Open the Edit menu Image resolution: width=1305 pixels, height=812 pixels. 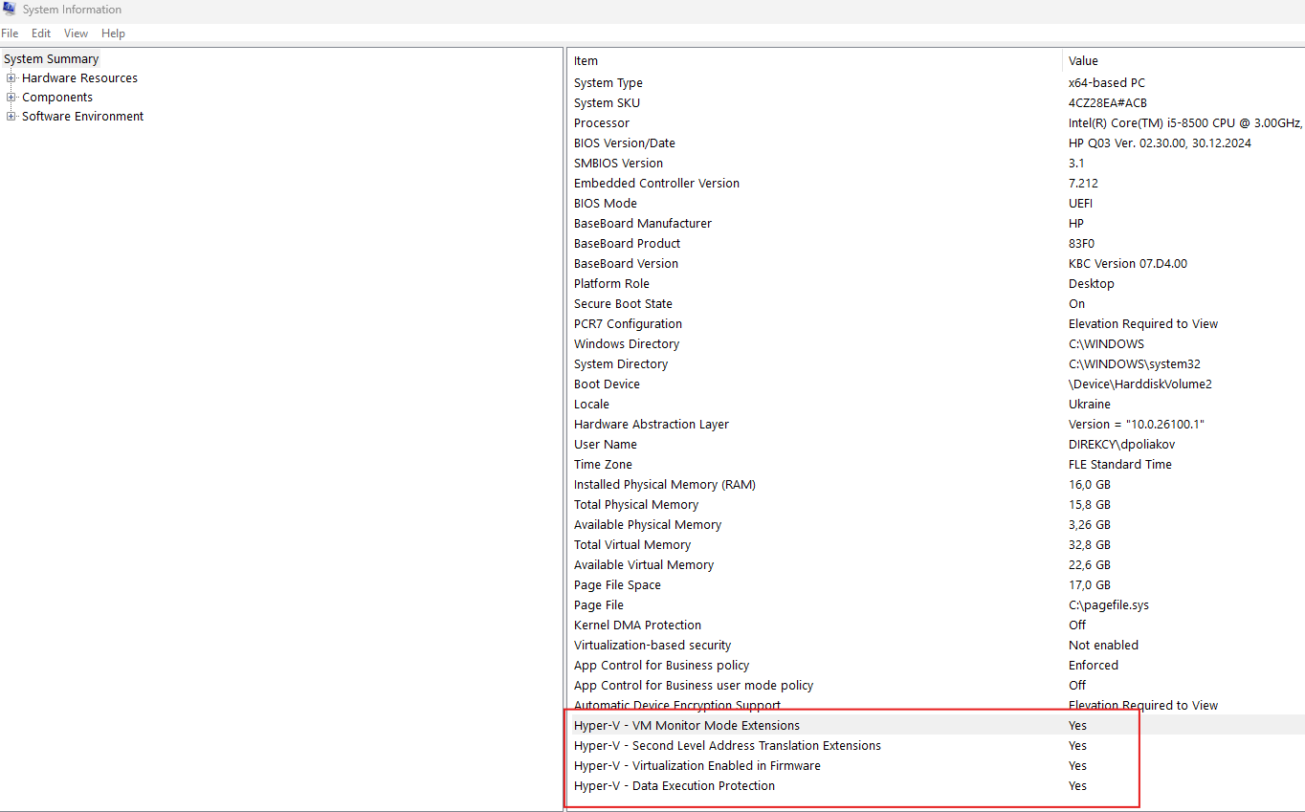pos(41,33)
